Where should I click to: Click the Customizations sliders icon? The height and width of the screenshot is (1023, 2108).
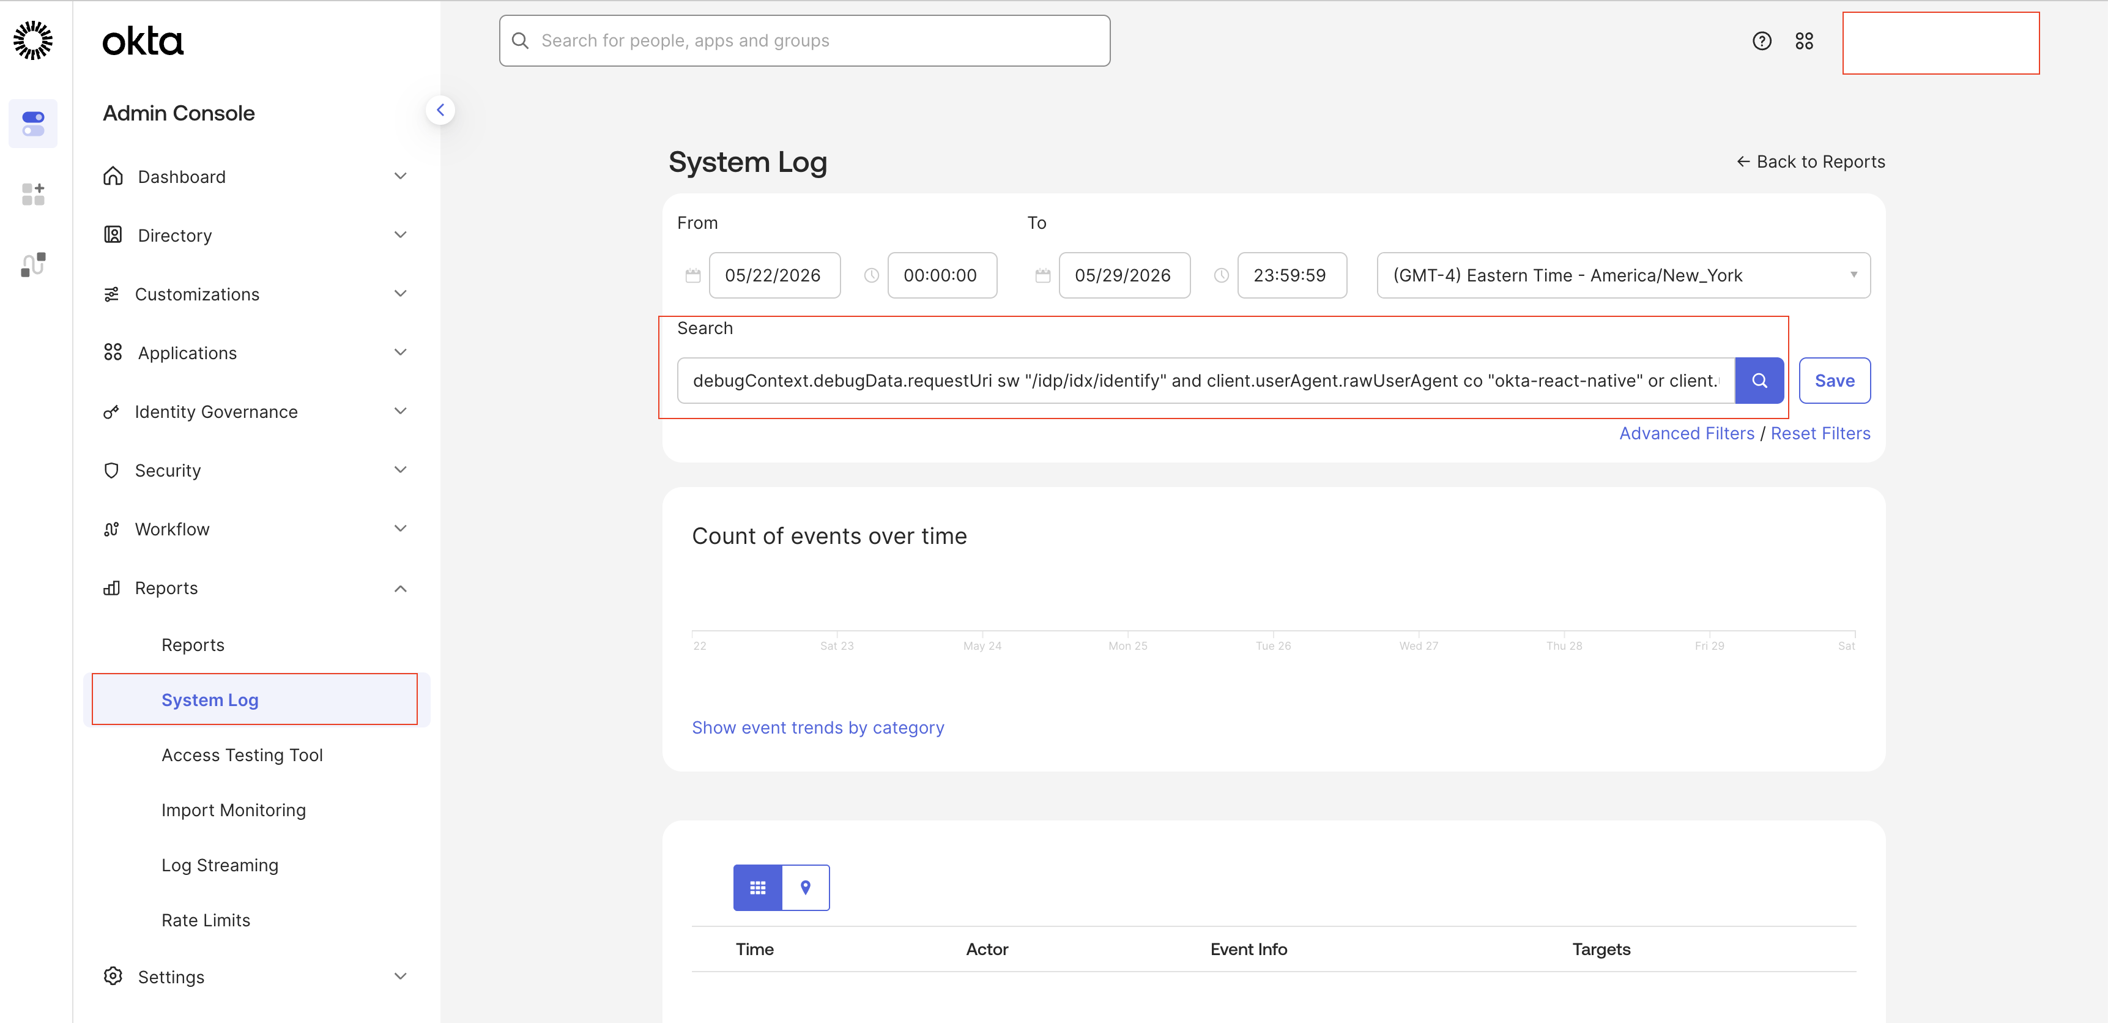click(111, 294)
